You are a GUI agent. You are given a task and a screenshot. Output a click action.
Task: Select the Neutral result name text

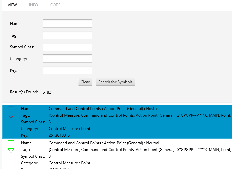(104, 143)
